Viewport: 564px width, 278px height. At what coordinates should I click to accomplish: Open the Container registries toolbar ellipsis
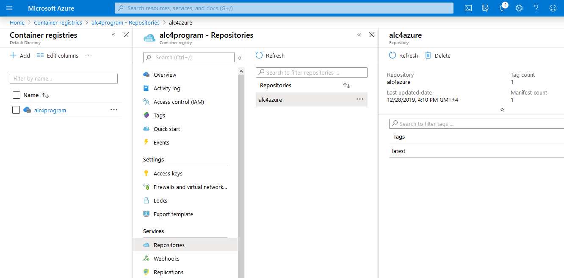(88, 55)
